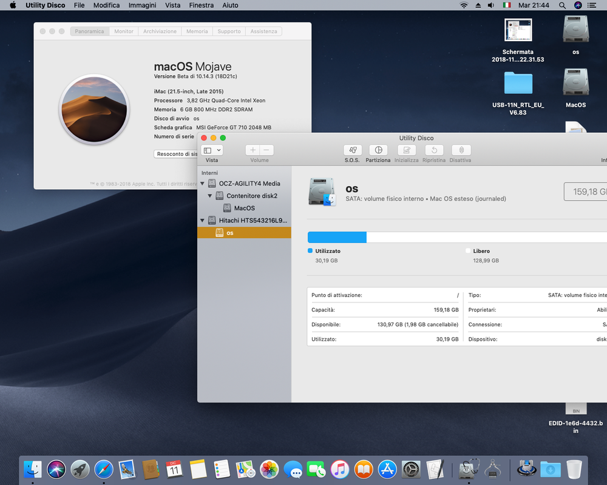Screen dimensions: 607x485
Task: Collapse the OCZ-AGILITY4 Media disk tree
Action: coord(203,183)
